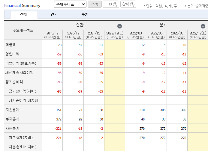
Task: Click the 2022/03 quarterly column header
Action: point(136,35)
